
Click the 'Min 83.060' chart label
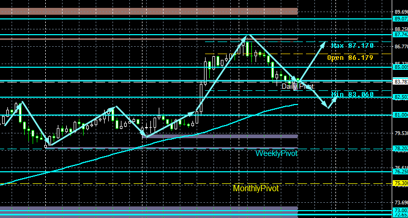tap(352, 95)
